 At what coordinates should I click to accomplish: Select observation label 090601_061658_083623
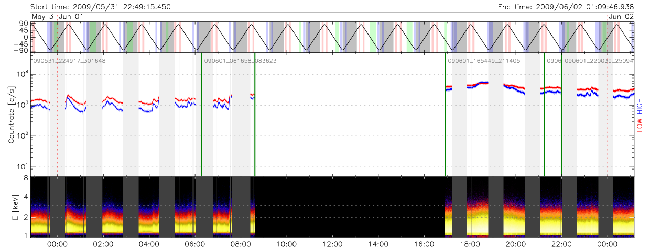(240, 61)
